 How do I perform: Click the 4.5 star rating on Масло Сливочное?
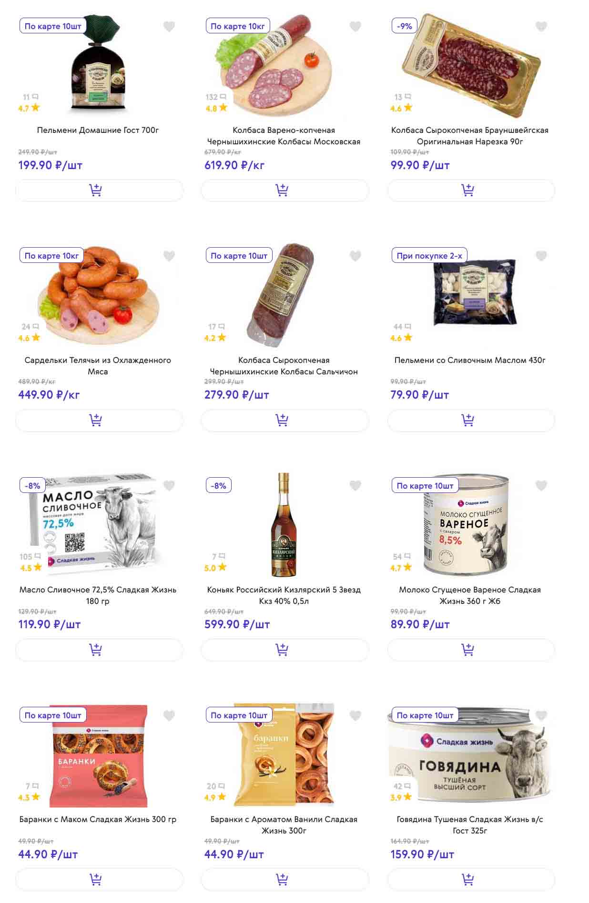(31, 568)
